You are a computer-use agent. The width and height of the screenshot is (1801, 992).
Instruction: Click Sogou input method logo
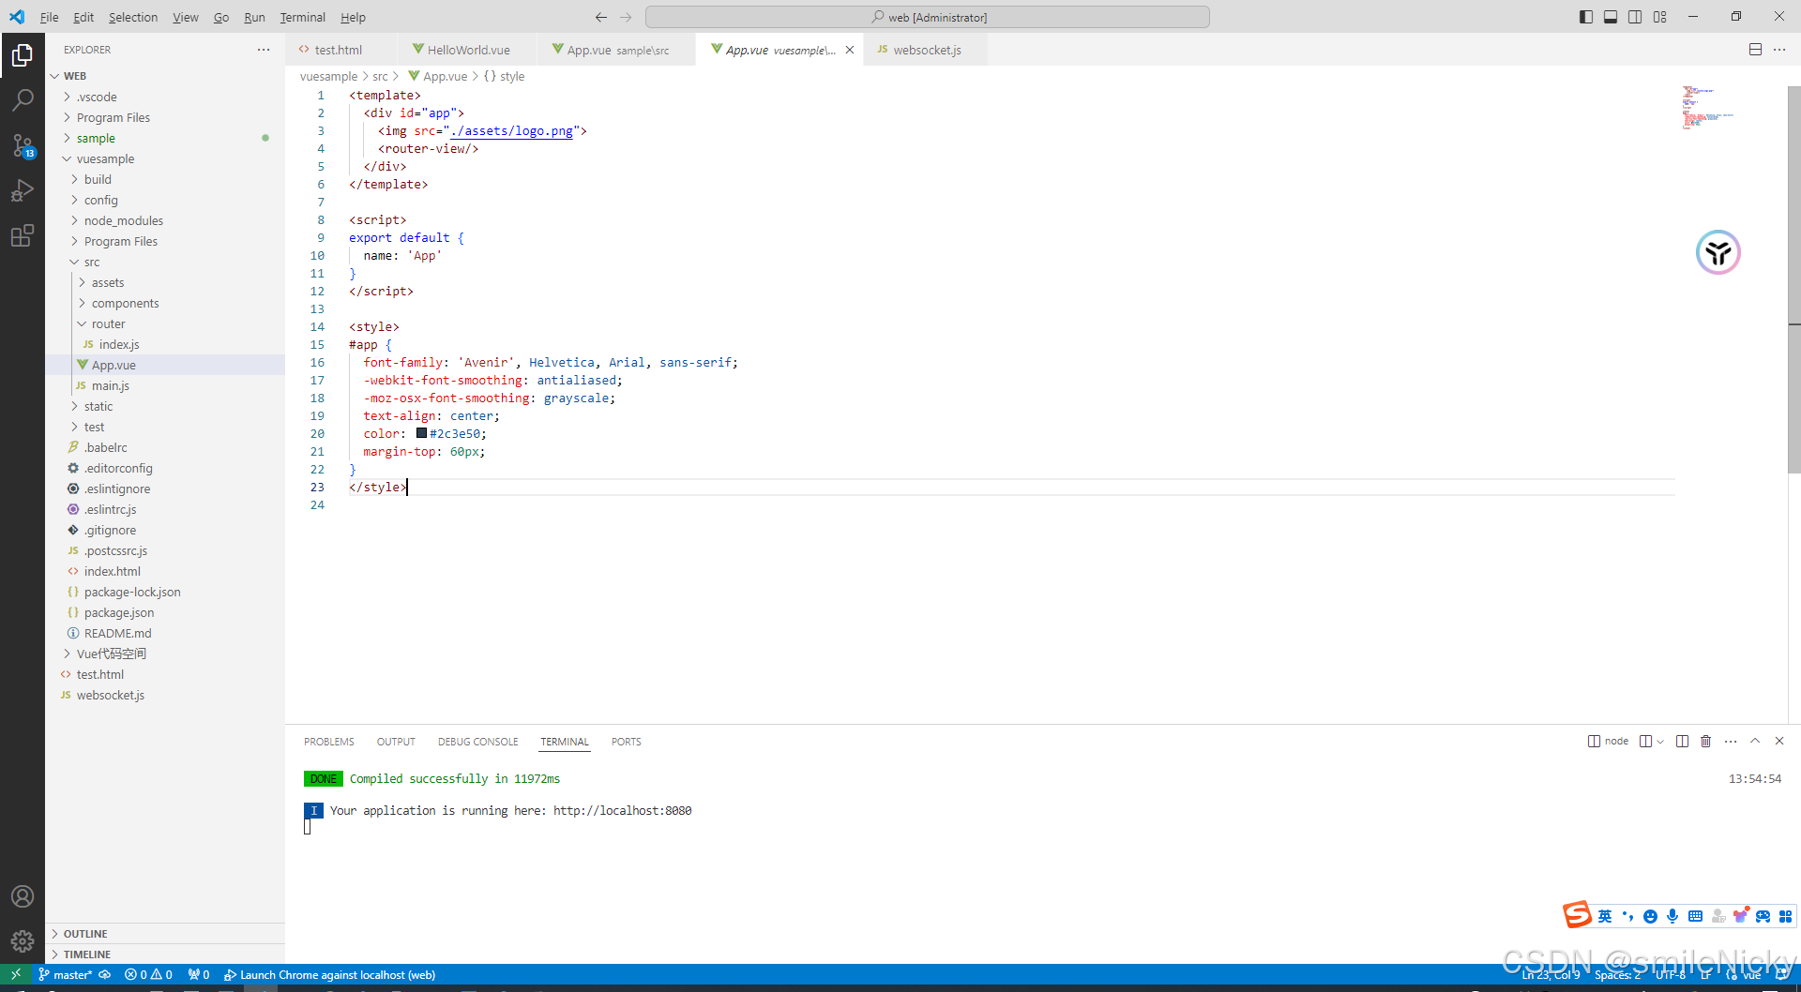point(1577,914)
